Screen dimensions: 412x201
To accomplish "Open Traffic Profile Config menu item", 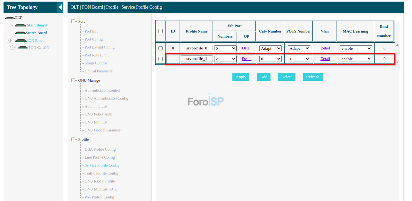I will 101,173.
